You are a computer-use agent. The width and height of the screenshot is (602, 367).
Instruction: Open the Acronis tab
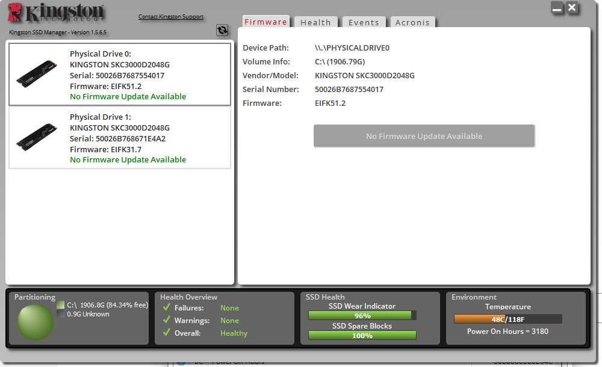(x=412, y=22)
